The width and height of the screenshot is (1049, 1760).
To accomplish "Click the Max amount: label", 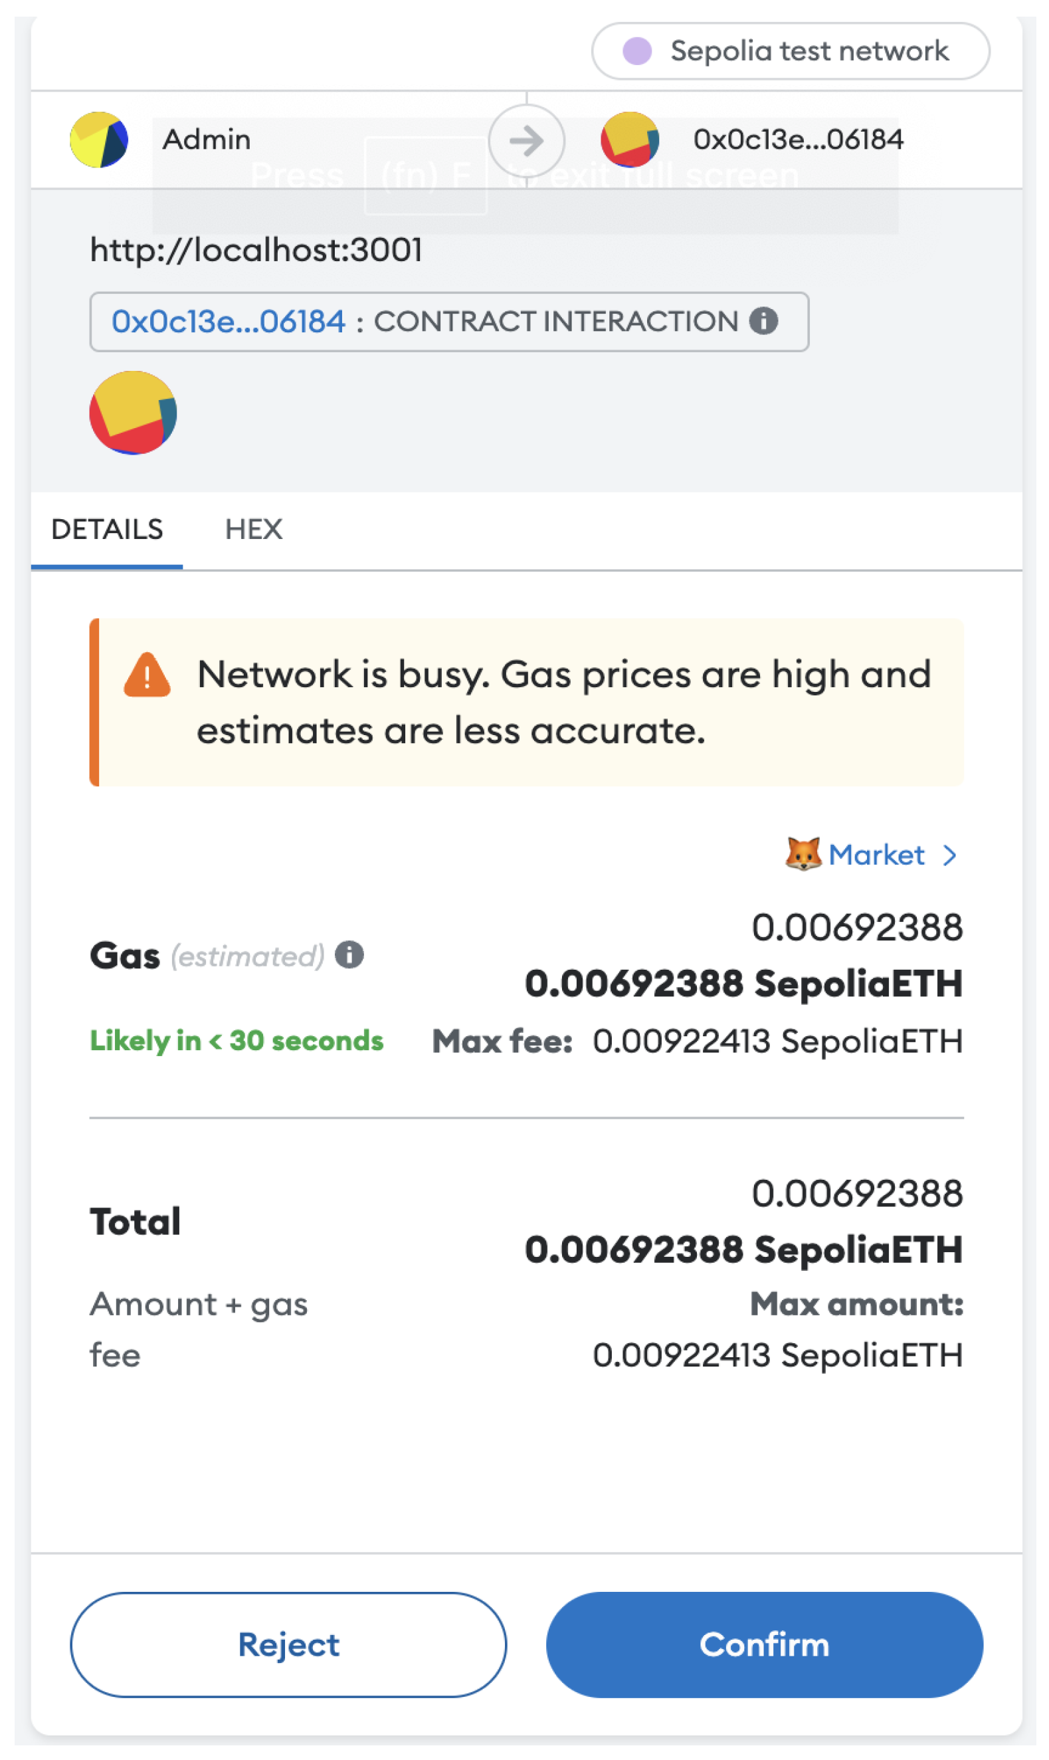I will (x=857, y=1303).
